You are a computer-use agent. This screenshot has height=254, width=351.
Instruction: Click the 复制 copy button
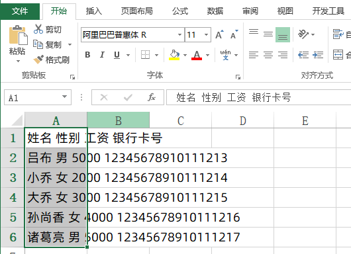click(47, 44)
